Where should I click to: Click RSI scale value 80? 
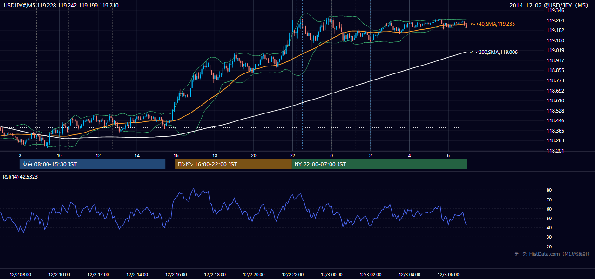pos(549,190)
